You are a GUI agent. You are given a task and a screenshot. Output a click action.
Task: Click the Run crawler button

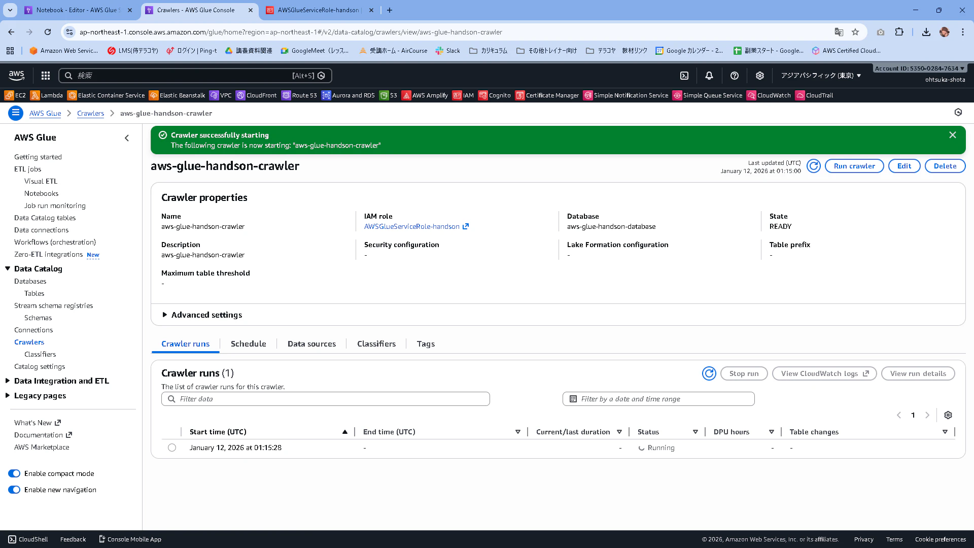[854, 166]
